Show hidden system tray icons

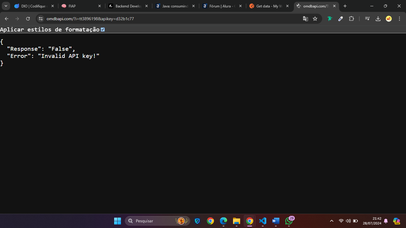click(332, 221)
